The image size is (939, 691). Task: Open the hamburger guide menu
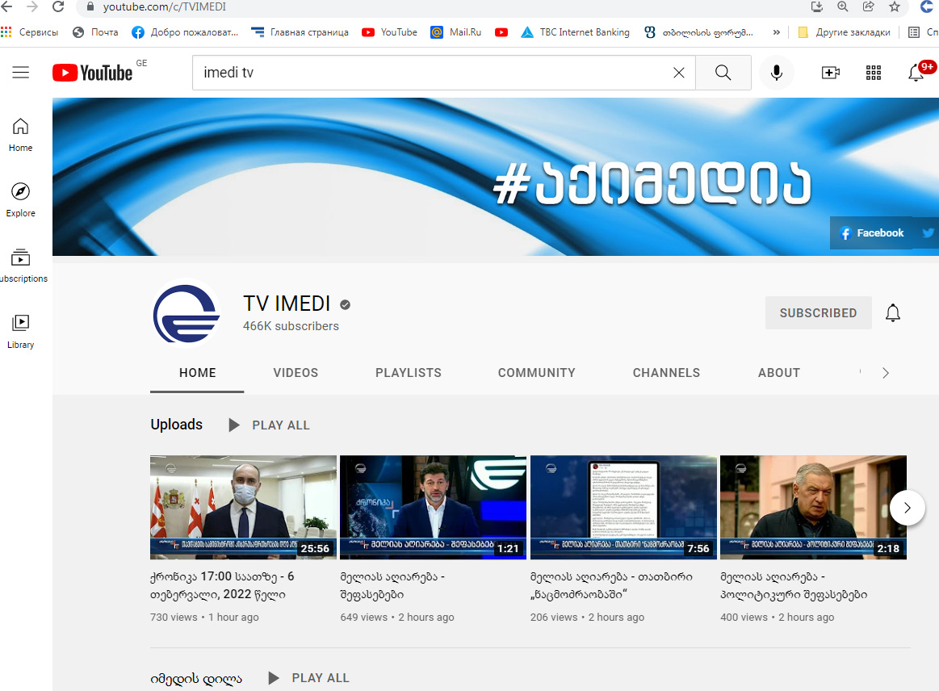(21, 73)
